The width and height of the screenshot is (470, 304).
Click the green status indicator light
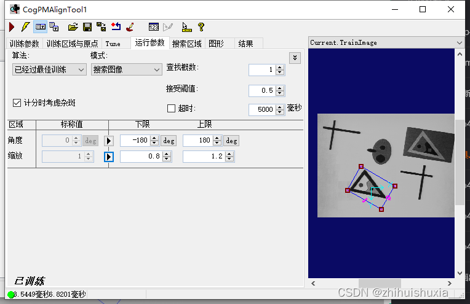coord(11,295)
